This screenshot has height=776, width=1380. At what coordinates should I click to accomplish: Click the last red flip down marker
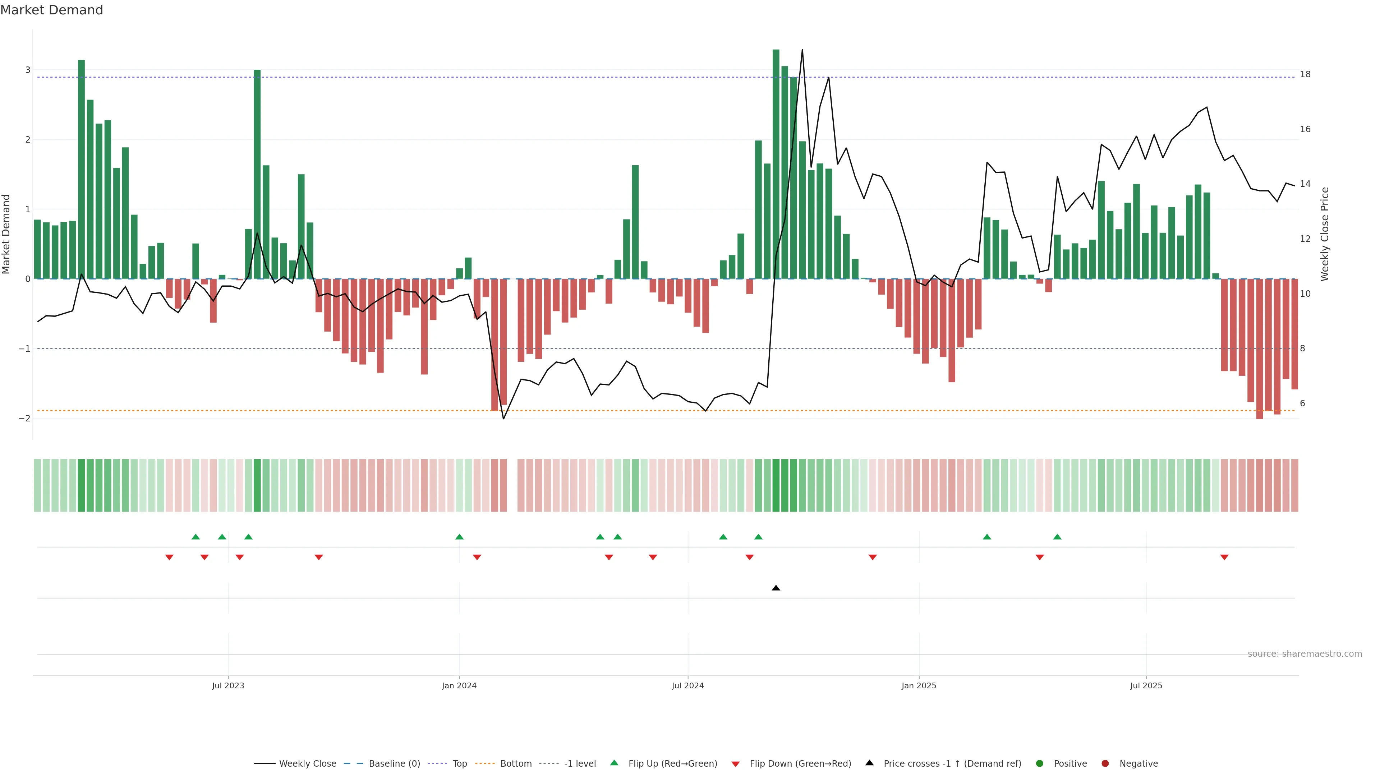[1224, 557]
